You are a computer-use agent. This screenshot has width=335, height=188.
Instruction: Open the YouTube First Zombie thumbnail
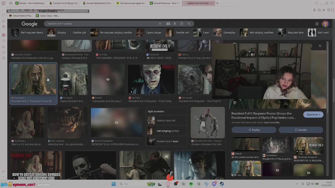151,79
